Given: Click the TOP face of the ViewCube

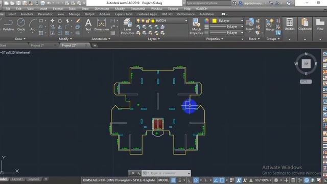Looking at the screenshot, I should [306, 63].
